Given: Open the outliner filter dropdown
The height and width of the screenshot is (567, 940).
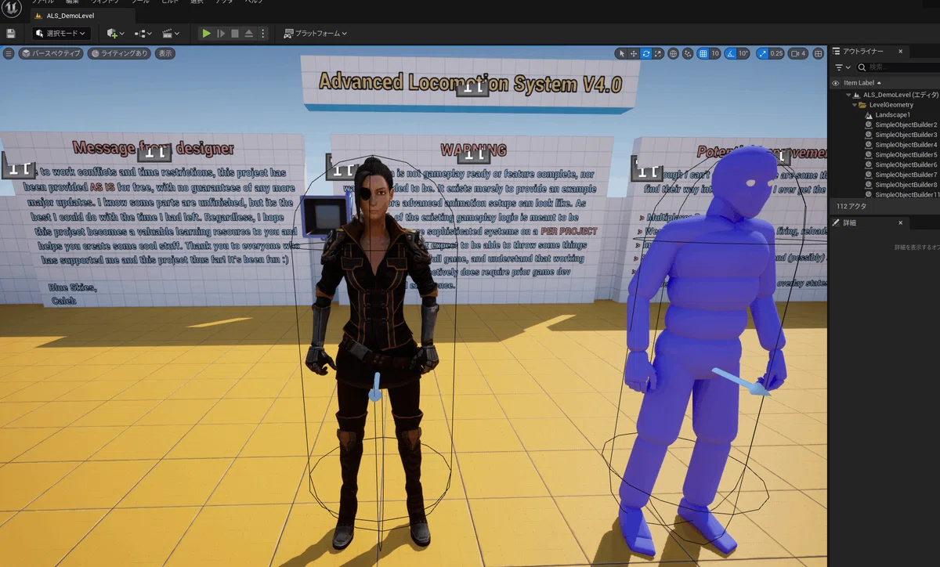Looking at the screenshot, I should pyautogui.click(x=841, y=67).
